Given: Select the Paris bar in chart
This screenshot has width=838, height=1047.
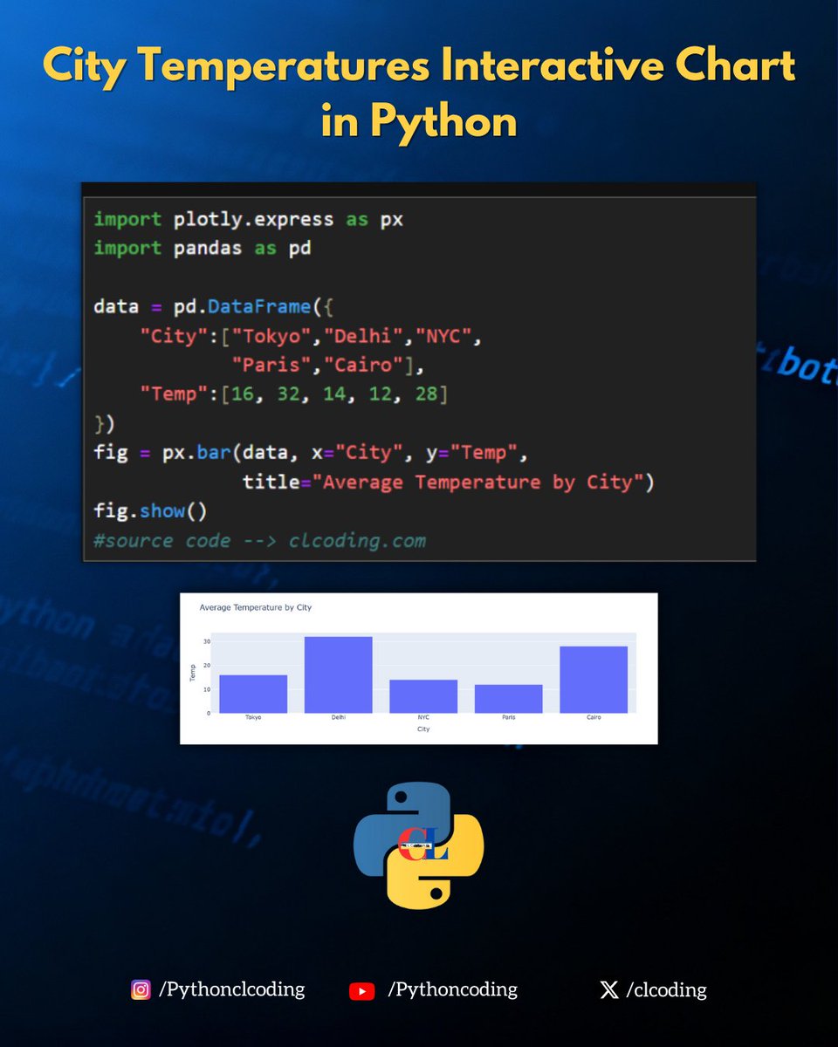Looking at the screenshot, I should pos(509,699).
